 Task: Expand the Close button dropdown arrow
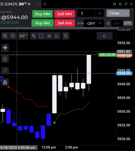coord(126,13)
